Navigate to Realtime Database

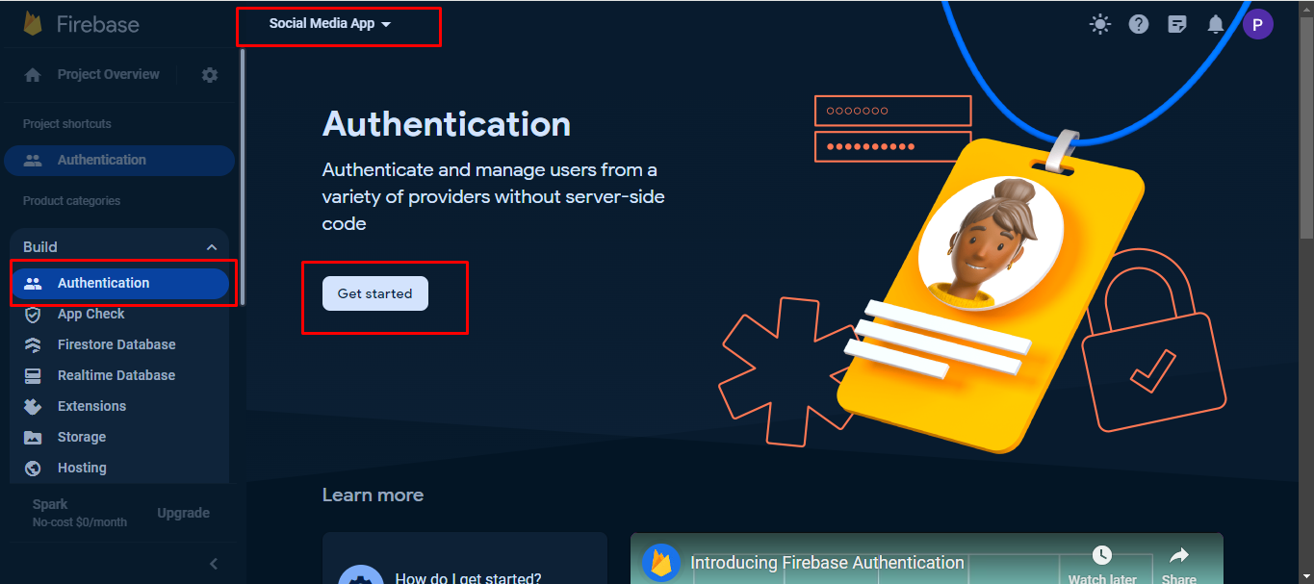(x=116, y=375)
